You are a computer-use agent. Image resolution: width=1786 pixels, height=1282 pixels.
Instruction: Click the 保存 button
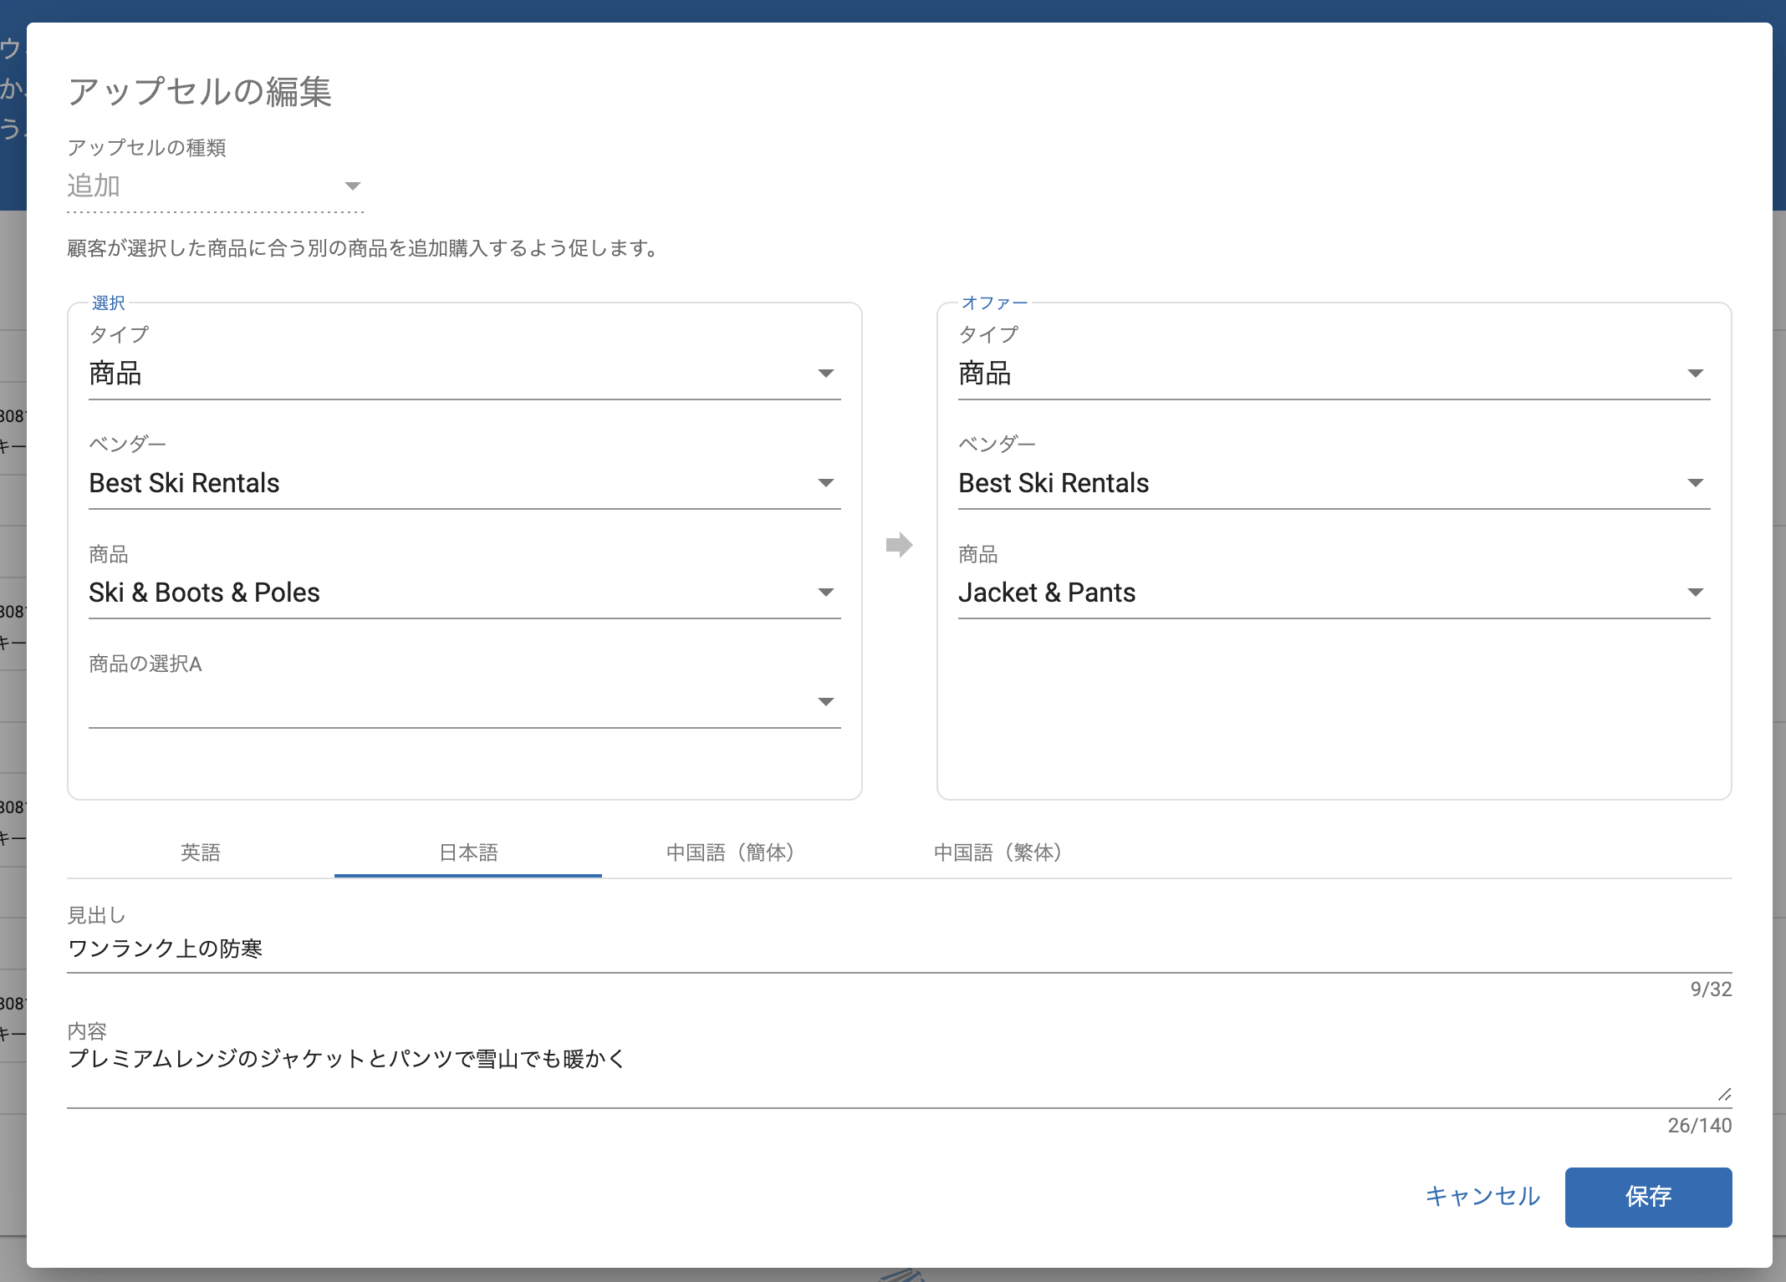pyautogui.click(x=1648, y=1198)
